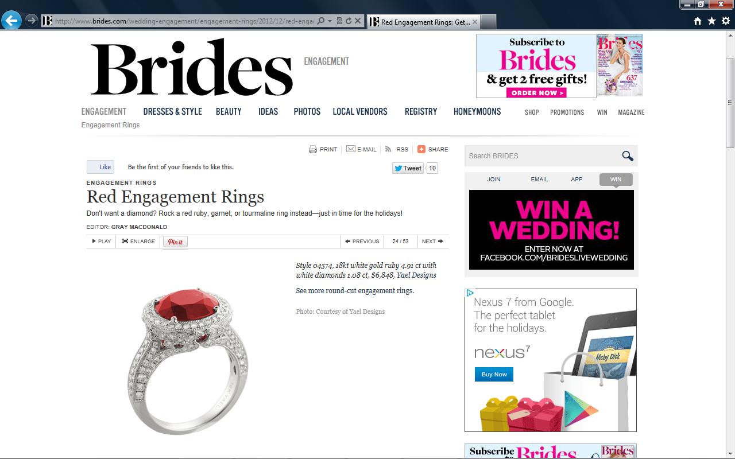The height and width of the screenshot is (459, 735).
Task: Open the E-mail envelope icon
Action: pos(351,149)
